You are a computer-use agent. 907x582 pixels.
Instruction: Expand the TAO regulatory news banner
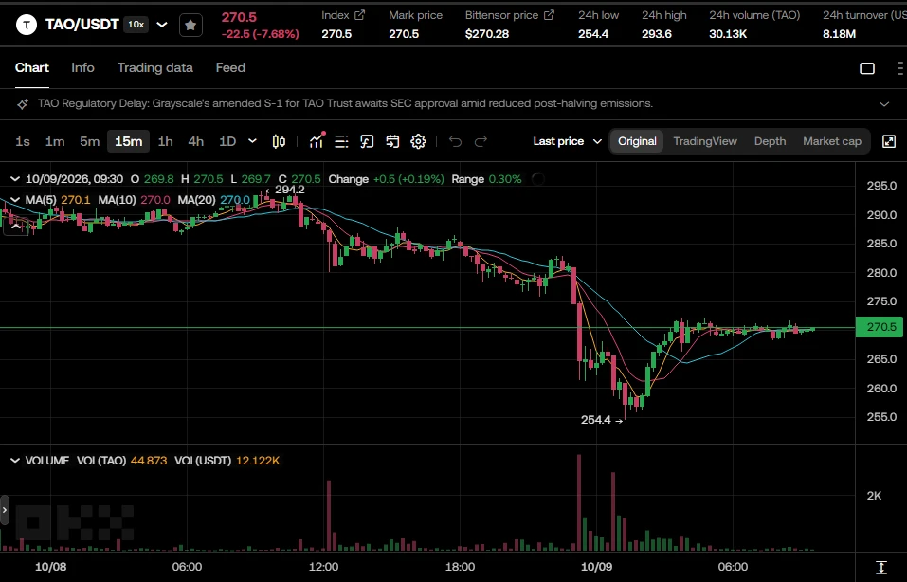click(x=884, y=104)
